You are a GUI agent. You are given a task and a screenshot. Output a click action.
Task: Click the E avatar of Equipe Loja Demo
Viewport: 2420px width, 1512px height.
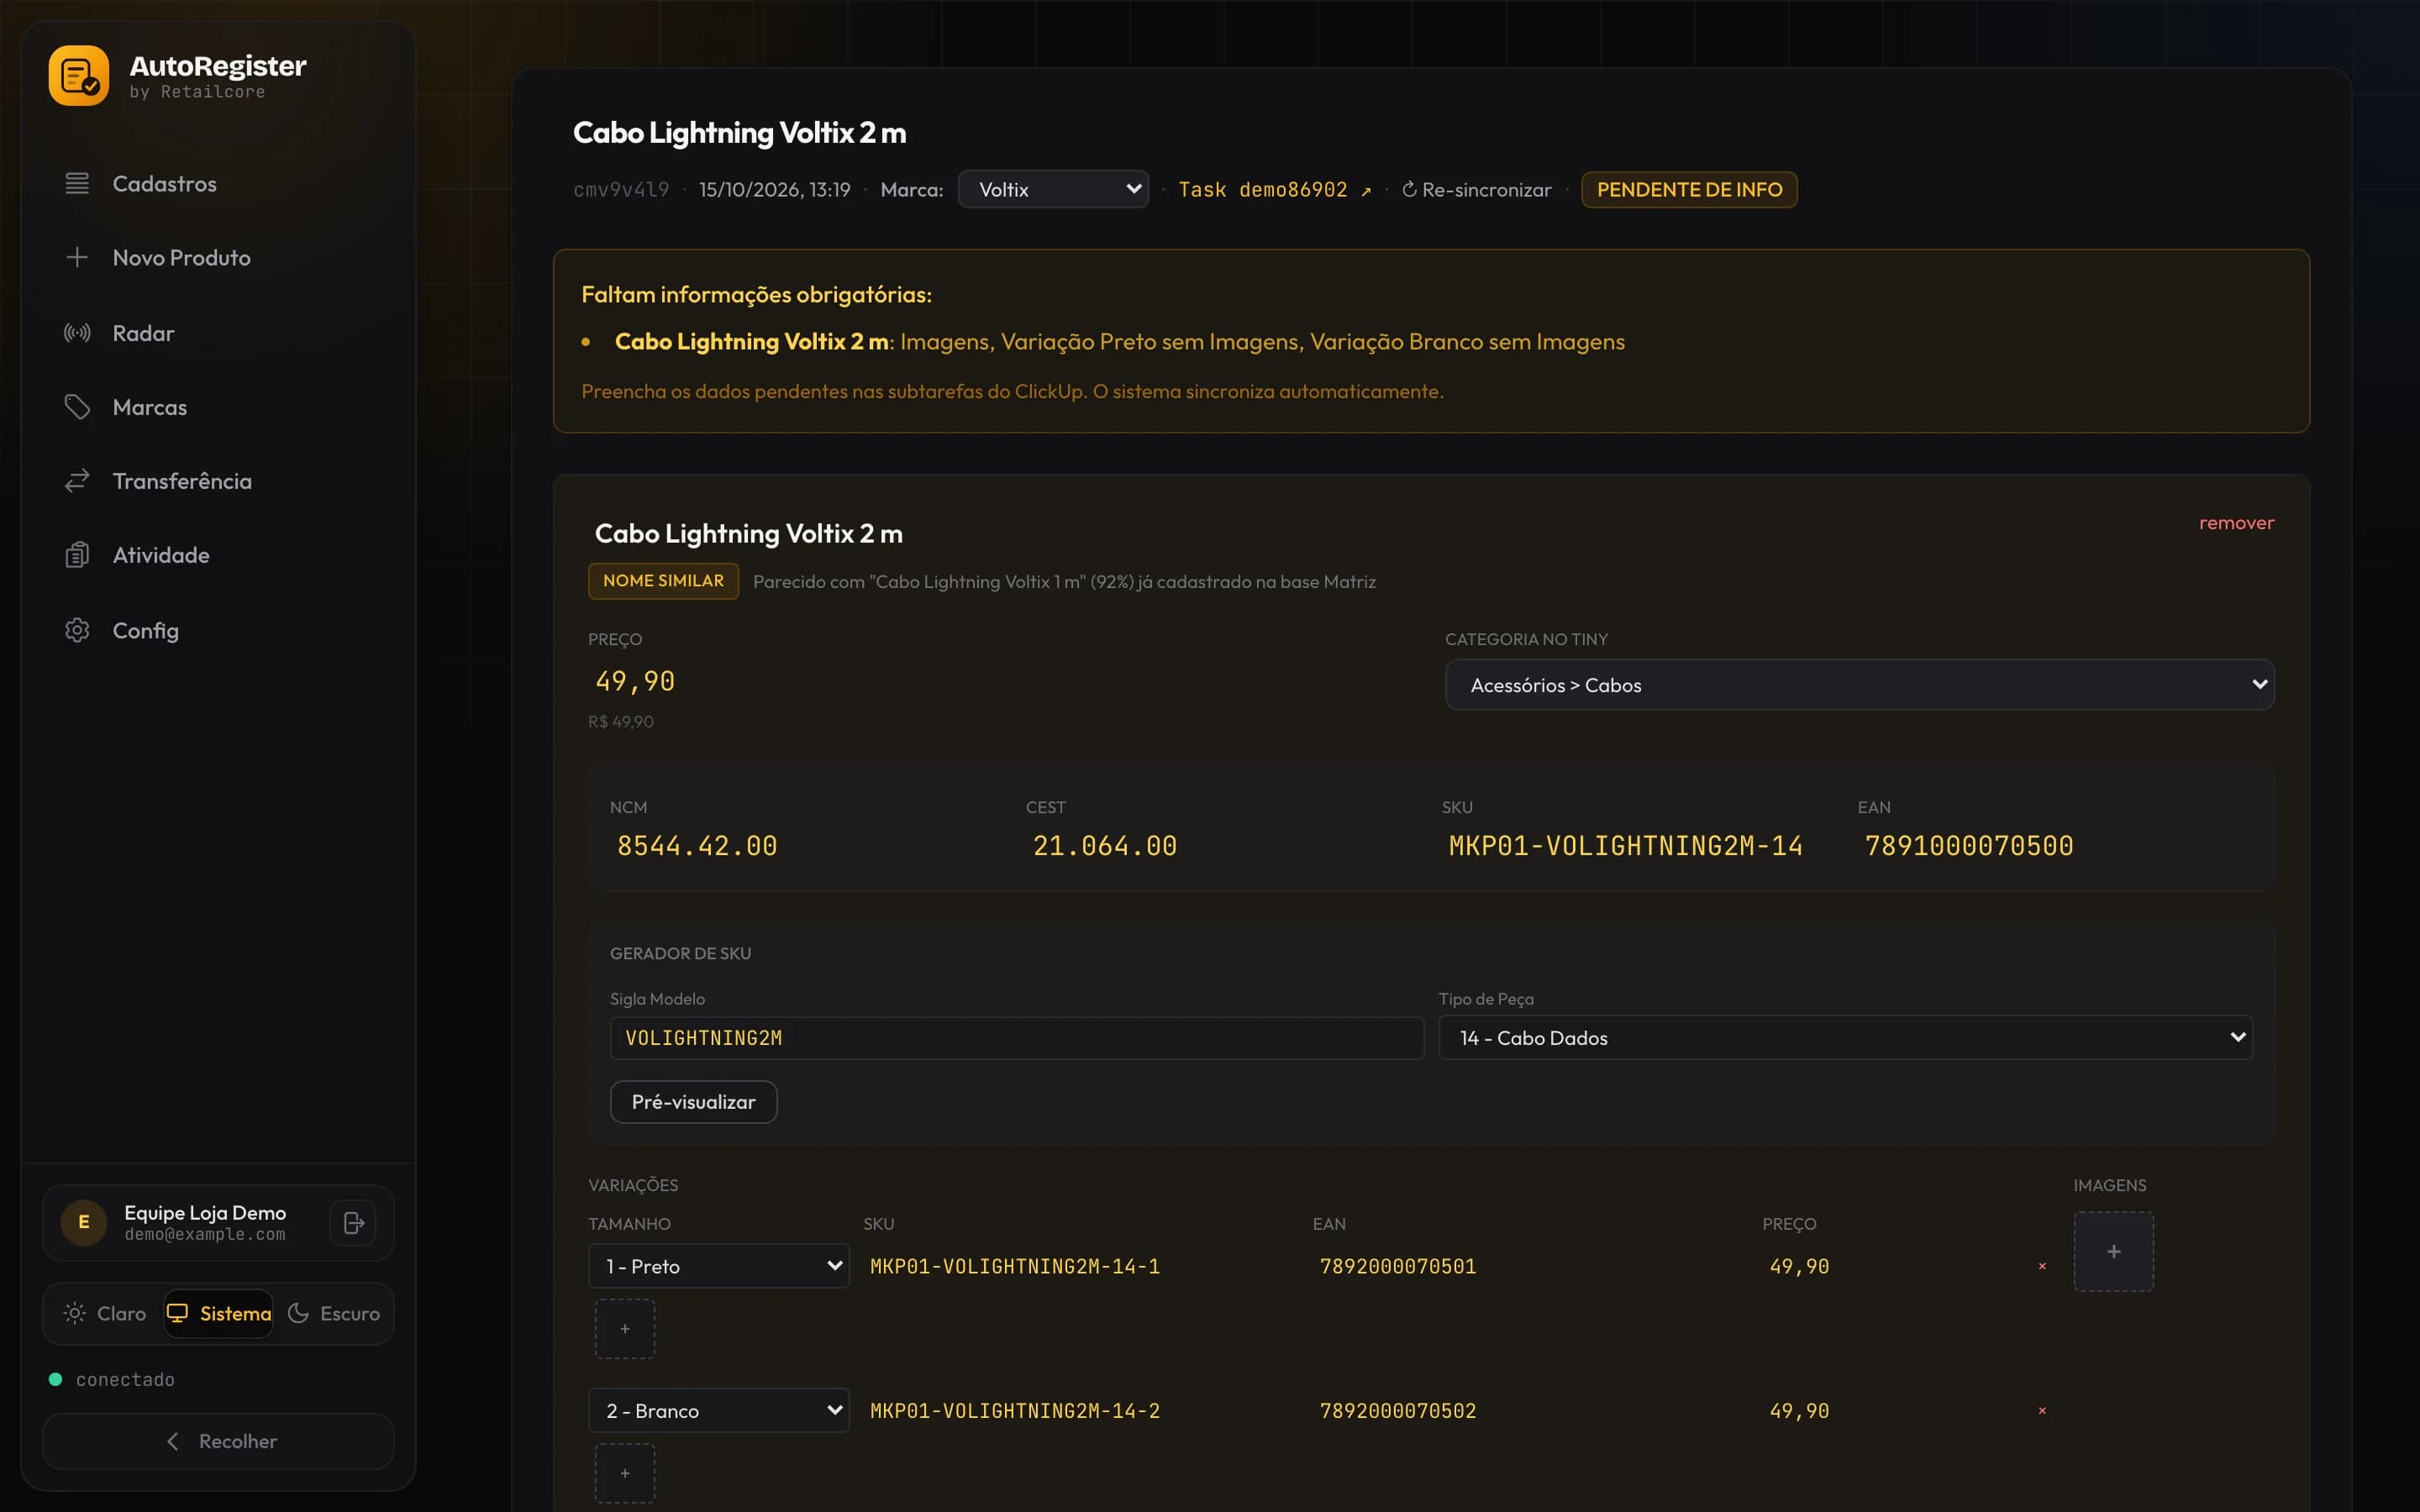pos(84,1222)
